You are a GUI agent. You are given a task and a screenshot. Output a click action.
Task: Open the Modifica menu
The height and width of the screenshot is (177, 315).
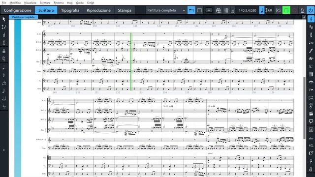point(15,3)
